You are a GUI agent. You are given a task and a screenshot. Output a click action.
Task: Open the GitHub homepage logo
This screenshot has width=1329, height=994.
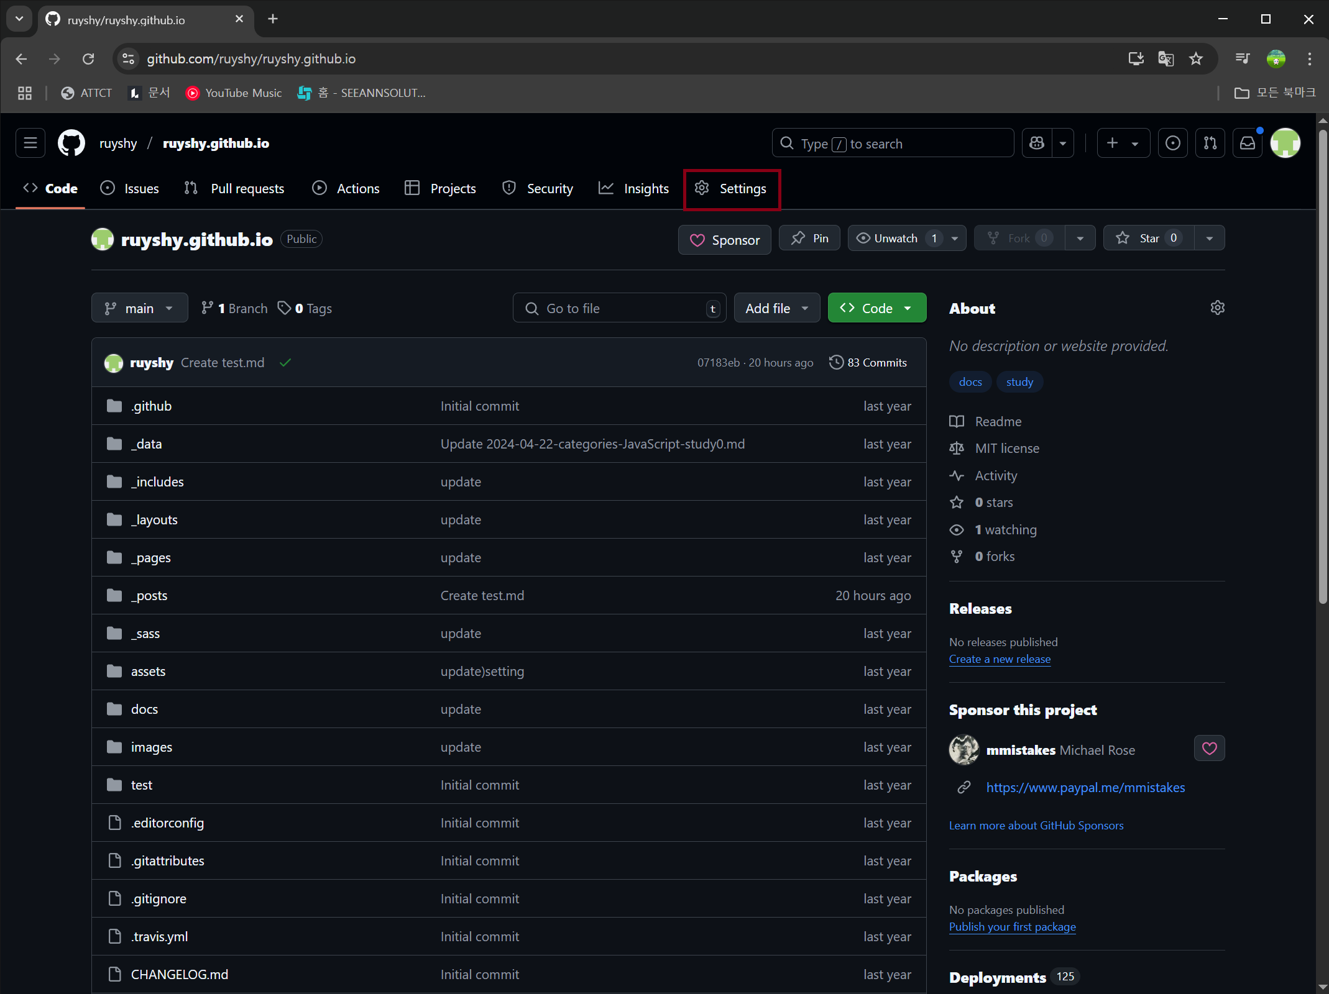(70, 143)
